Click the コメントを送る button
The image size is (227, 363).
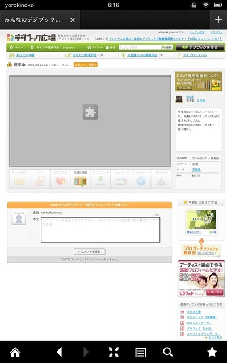tap(90, 252)
